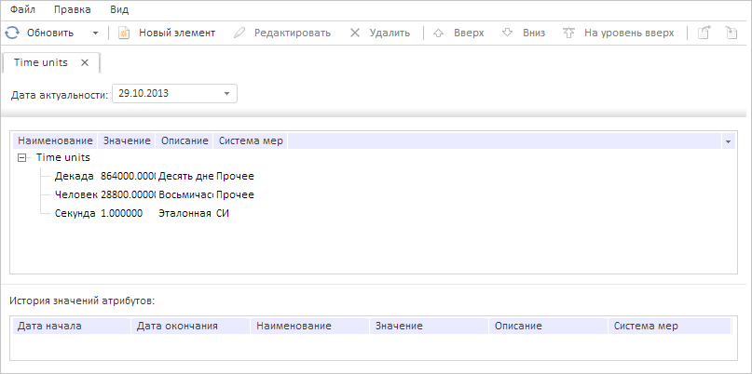Image resolution: width=752 pixels, height=374 pixels.
Task: Click the last toolbar document icon
Action: (731, 33)
